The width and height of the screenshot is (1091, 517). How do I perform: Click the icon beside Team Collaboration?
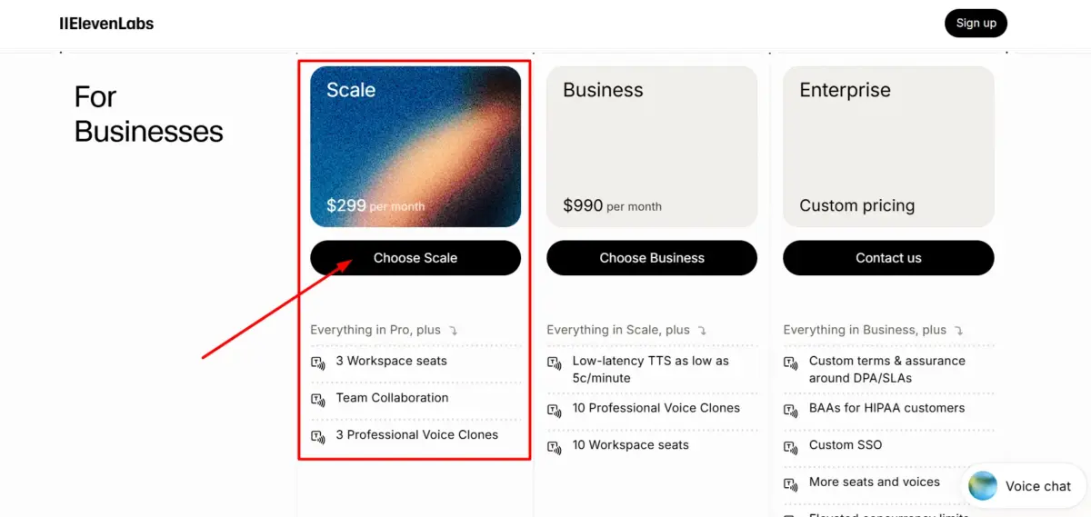pyautogui.click(x=318, y=400)
